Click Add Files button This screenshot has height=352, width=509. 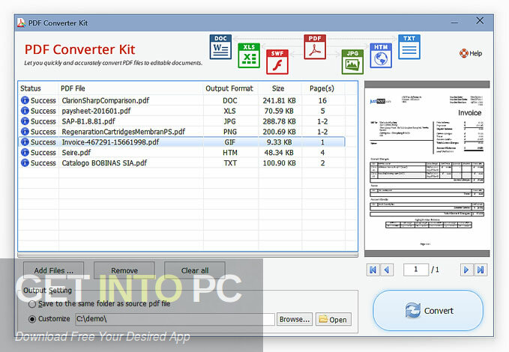tap(53, 270)
